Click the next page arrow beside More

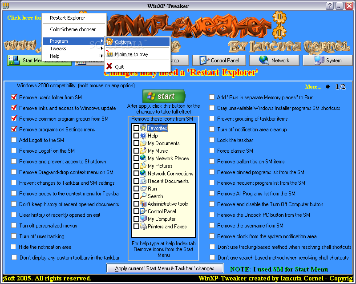328,86
